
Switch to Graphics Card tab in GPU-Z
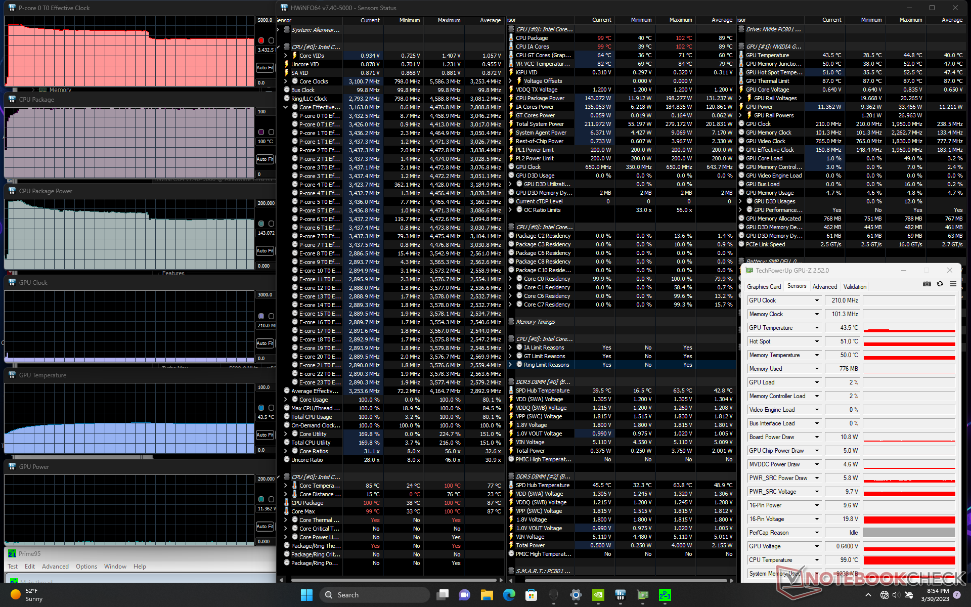point(764,287)
